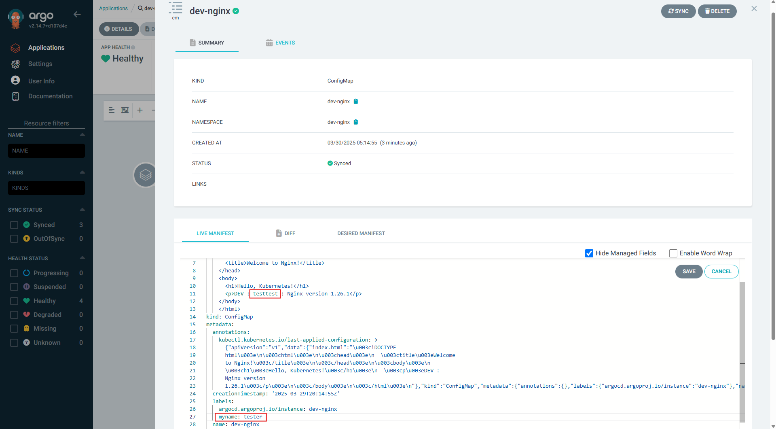
Task: Click the manifest editor vertical scrollbar
Action: [x=742, y=352]
